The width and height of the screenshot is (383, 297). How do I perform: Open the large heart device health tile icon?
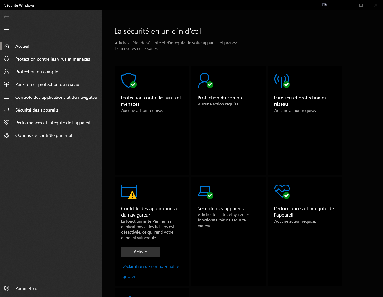coord(282,192)
